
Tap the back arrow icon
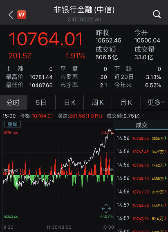(x=11, y=15)
